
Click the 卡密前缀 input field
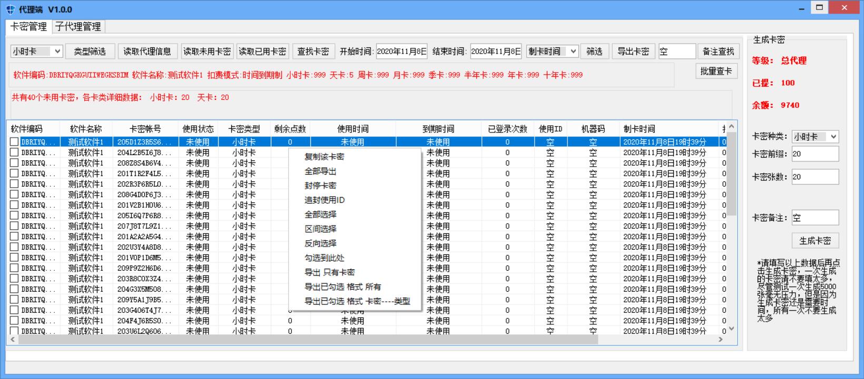point(814,154)
